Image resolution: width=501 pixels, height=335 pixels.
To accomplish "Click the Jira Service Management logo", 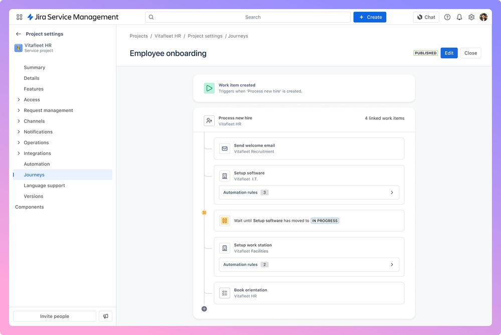I will pyautogui.click(x=73, y=17).
